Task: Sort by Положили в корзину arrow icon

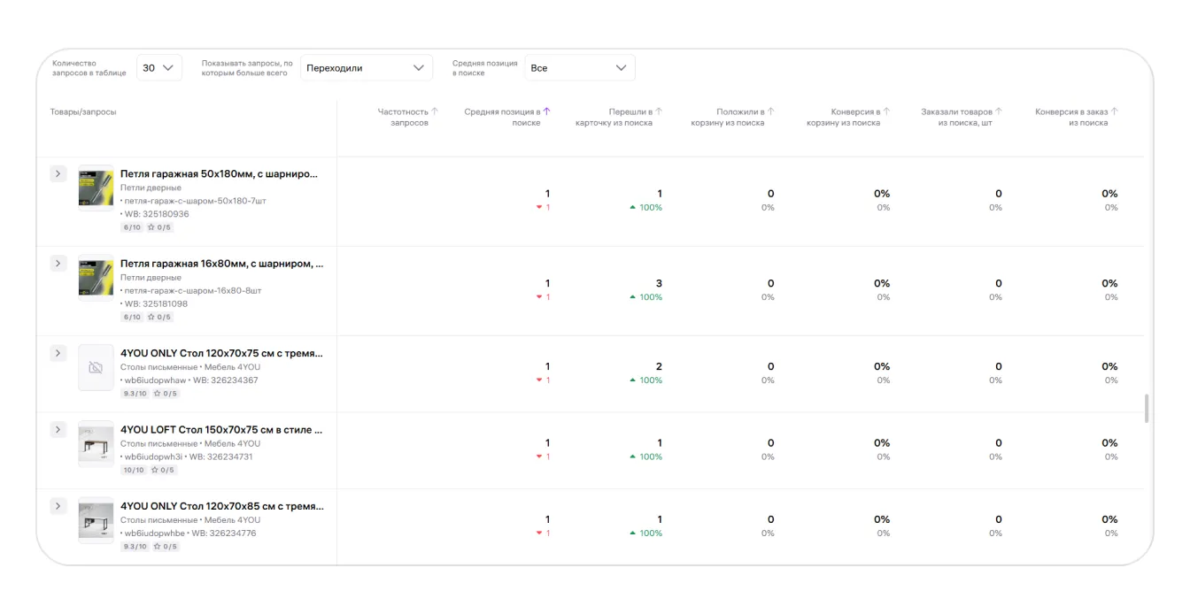Action: (x=771, y=111)
